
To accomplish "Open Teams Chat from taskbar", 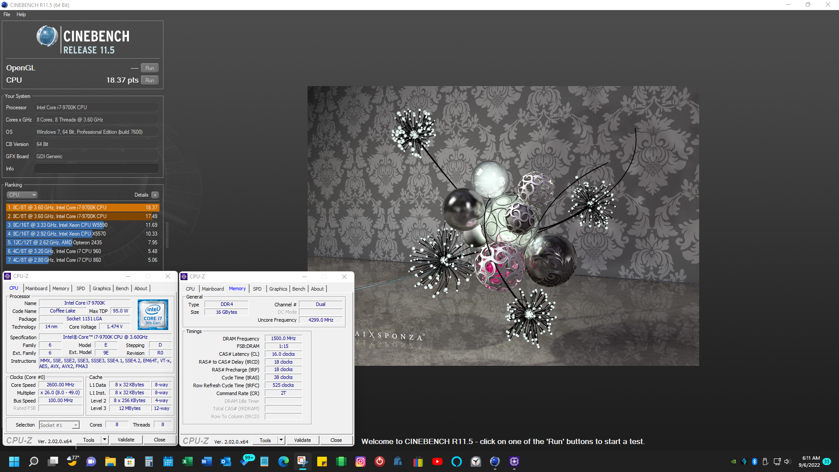I will pyautogui.click(x=91, y=462).
